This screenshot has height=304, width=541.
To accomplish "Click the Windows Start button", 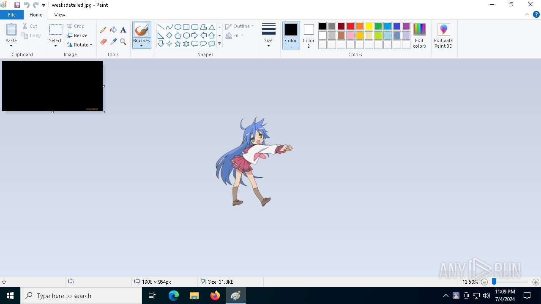I will [10, 296].
